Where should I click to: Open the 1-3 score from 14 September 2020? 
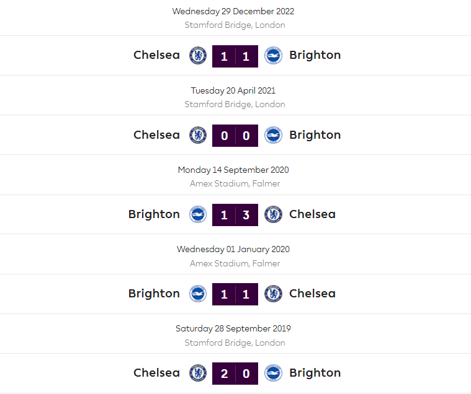[235, 215]
